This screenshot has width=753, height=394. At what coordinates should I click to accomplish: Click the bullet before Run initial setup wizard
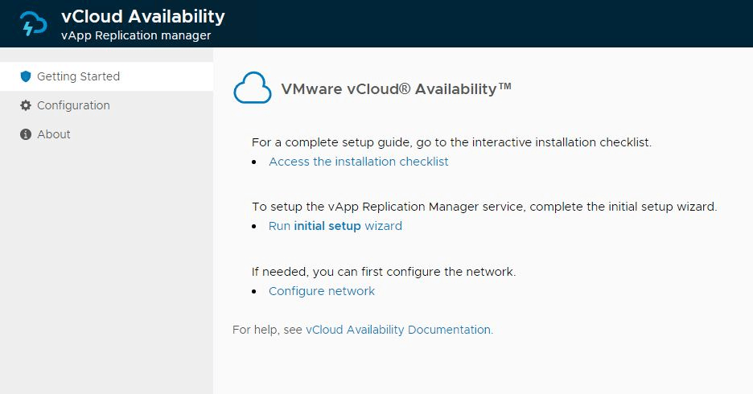pyautogui.click(x=253, y=227)
